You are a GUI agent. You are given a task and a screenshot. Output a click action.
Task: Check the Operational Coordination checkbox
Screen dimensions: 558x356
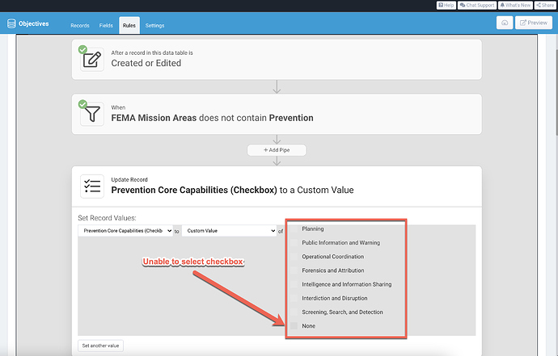294,257
